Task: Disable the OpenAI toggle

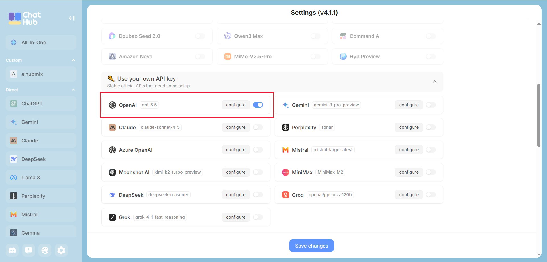Action: (x=258, y=105)
